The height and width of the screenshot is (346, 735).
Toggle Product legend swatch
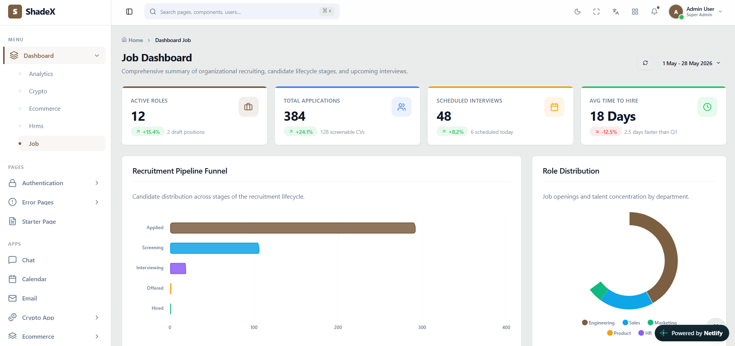coord(610,333)
